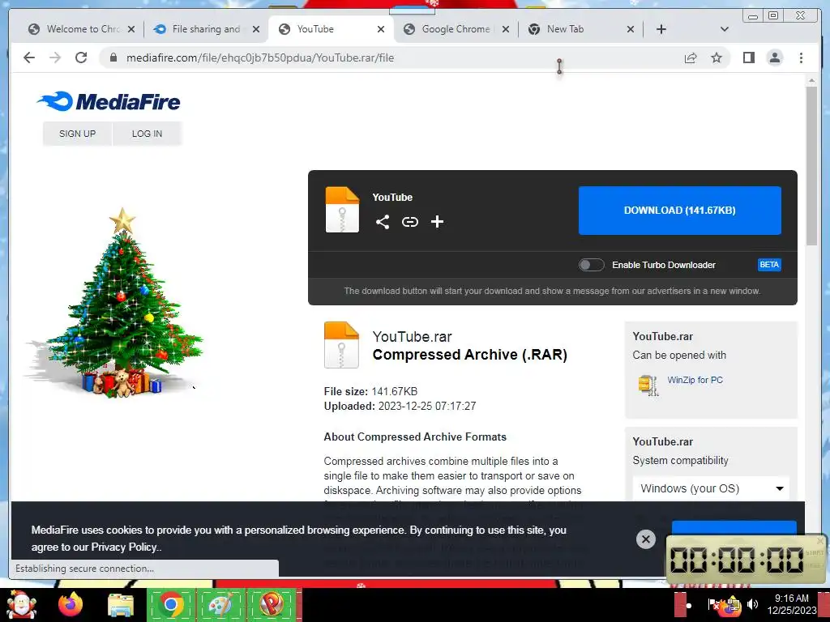
Task: View site info via the lock icon
Action: (113, 58)
